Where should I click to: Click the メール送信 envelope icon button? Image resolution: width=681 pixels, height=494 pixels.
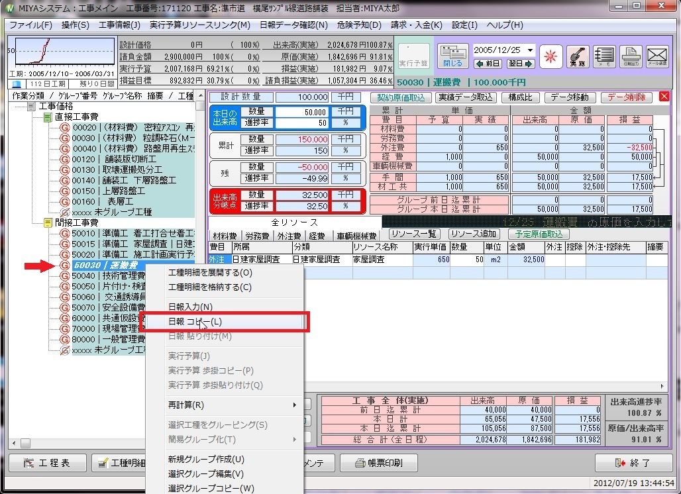click(657, 56)
